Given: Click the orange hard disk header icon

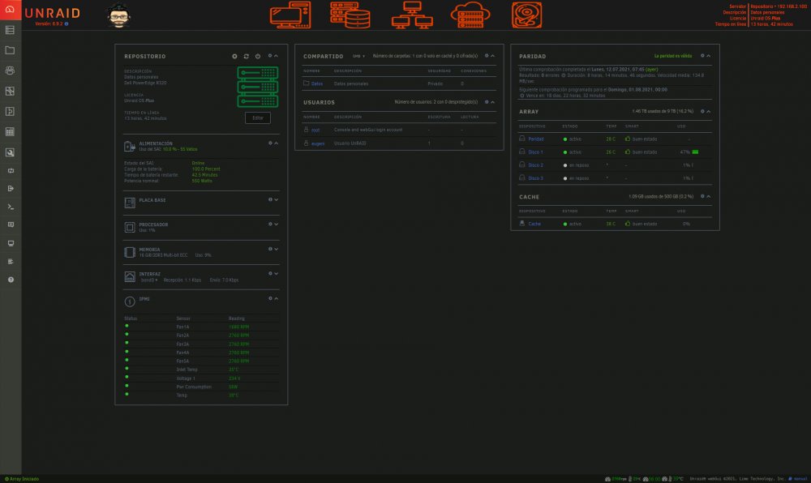Looking at the screenshot, I should (526, 15).
